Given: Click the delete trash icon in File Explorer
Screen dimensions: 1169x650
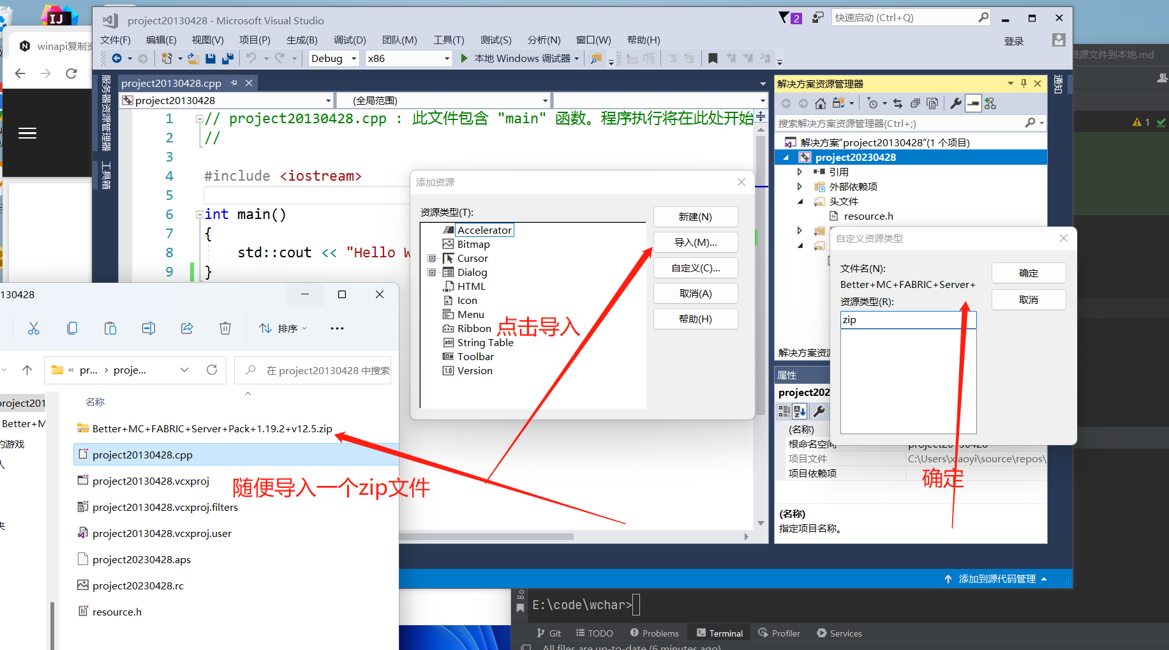Looking at the screenshot, I should (x=225, y=328).
